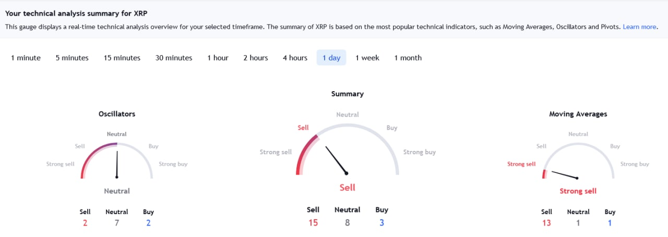The height and width of the screenshot is (237, 668).
Task: Click the Moving Averages heading
Action: click(x=578, y=114)
